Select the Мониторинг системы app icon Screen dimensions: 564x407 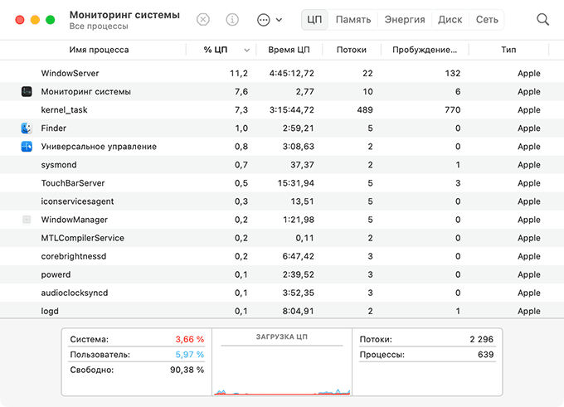27,91
